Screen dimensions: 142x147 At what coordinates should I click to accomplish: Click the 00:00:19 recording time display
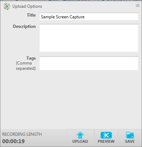coord(13,141)
